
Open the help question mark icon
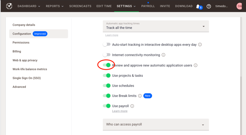click(209, 7)
